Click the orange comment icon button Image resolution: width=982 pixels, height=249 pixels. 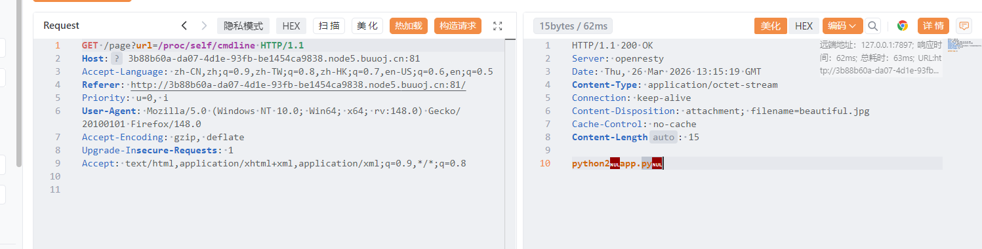964,26
